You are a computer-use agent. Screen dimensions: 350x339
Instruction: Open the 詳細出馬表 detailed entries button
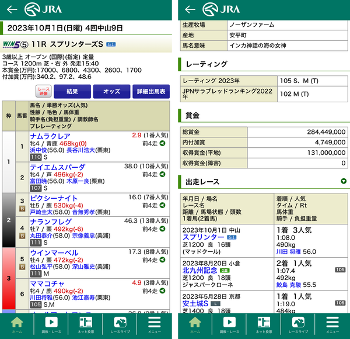coord(151,91)
